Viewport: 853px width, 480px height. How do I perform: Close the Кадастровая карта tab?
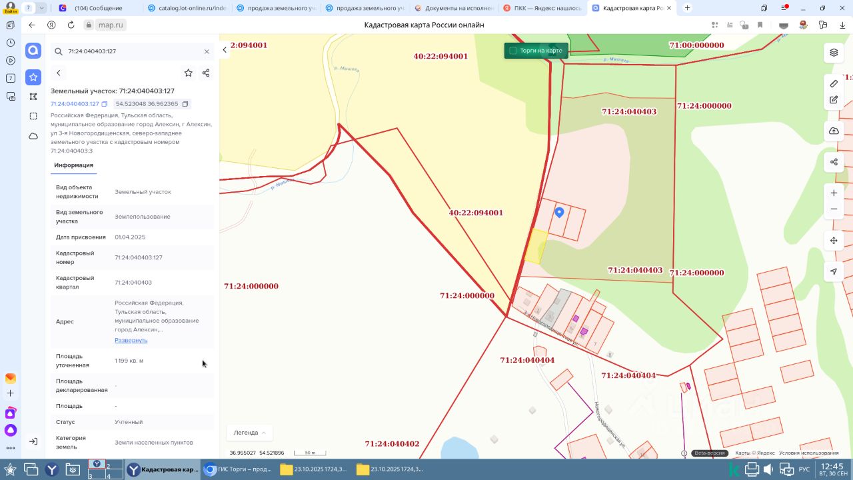669,8
